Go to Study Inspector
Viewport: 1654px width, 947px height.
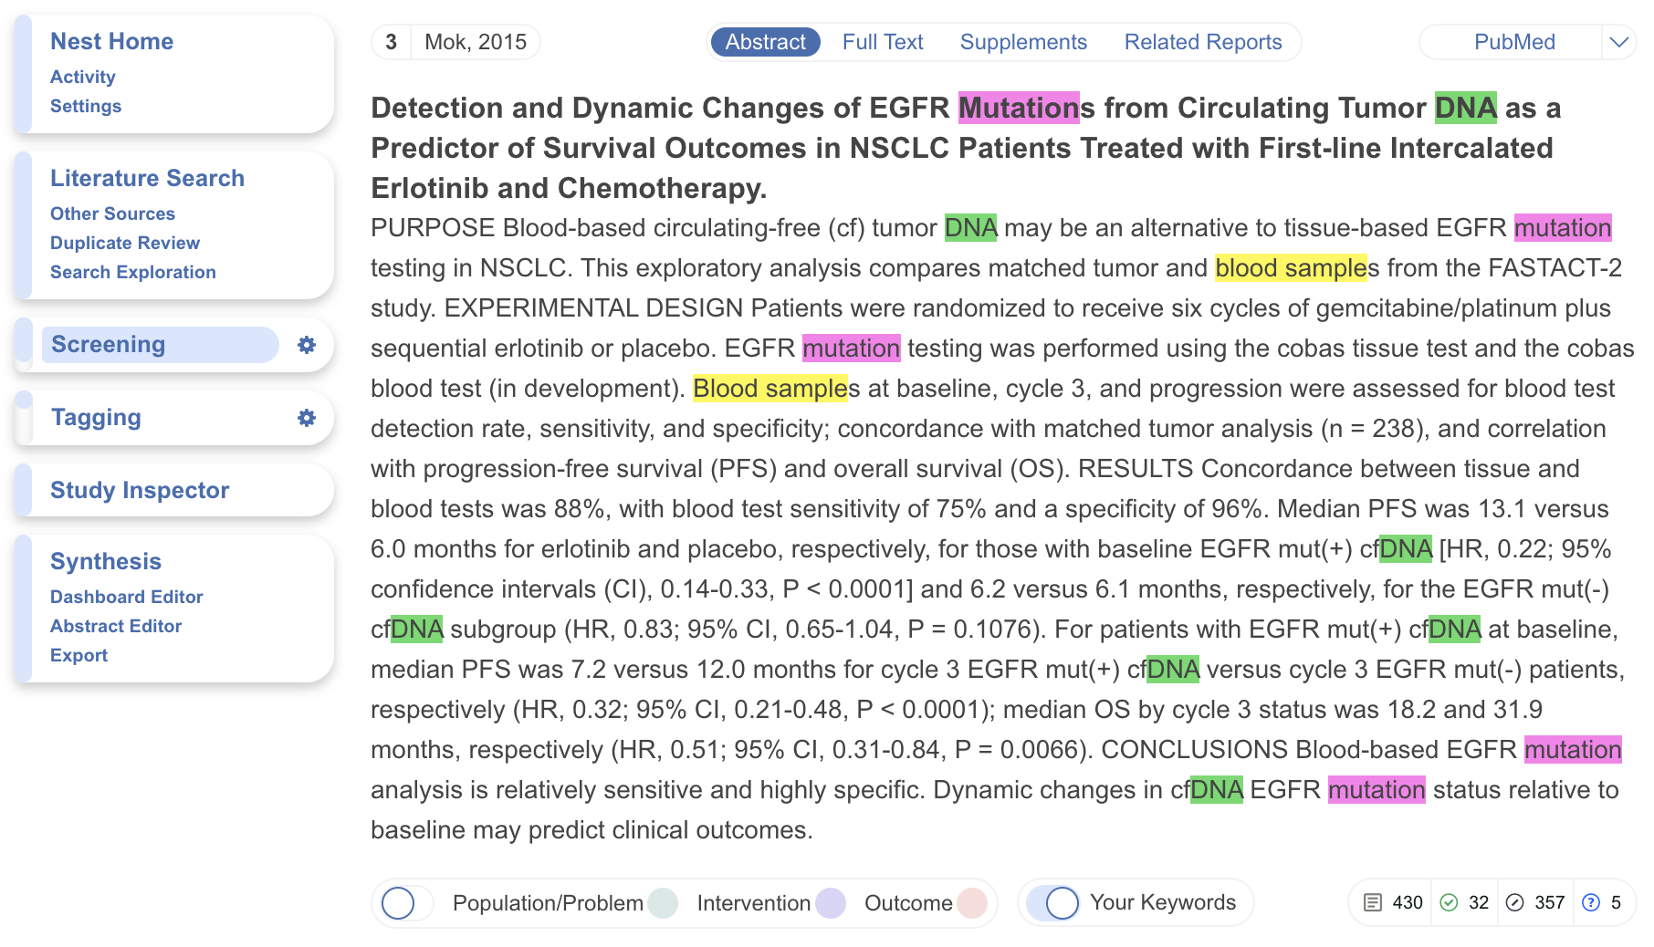pyautogui.click(x=140, y=490)
